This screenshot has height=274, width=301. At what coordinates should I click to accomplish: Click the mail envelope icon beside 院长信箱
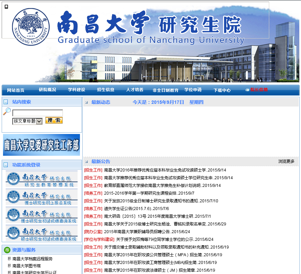coord(247,90)
